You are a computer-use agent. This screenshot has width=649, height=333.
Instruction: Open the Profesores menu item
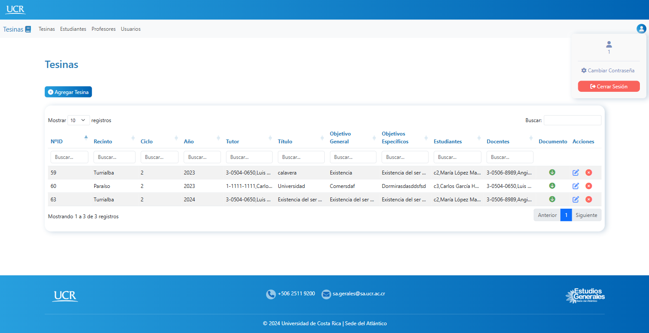[x=104, y=29]
